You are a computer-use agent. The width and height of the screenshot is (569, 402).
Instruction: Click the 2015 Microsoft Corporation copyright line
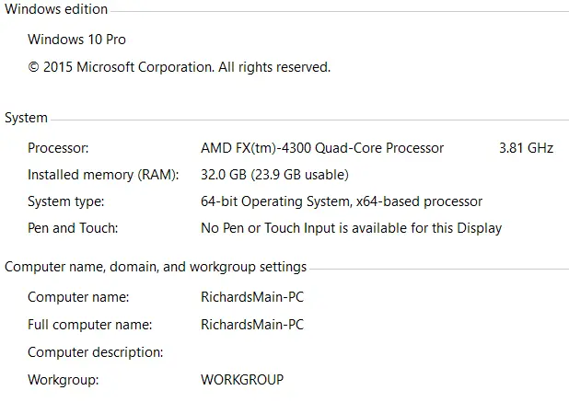[179, 66]
